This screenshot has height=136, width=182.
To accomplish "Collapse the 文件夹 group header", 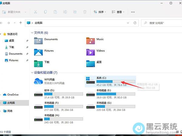I will (32, 33).
